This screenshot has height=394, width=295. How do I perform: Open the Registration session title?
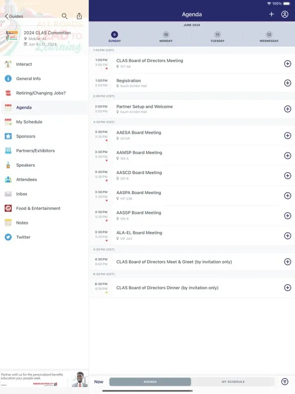click(129, 81)
